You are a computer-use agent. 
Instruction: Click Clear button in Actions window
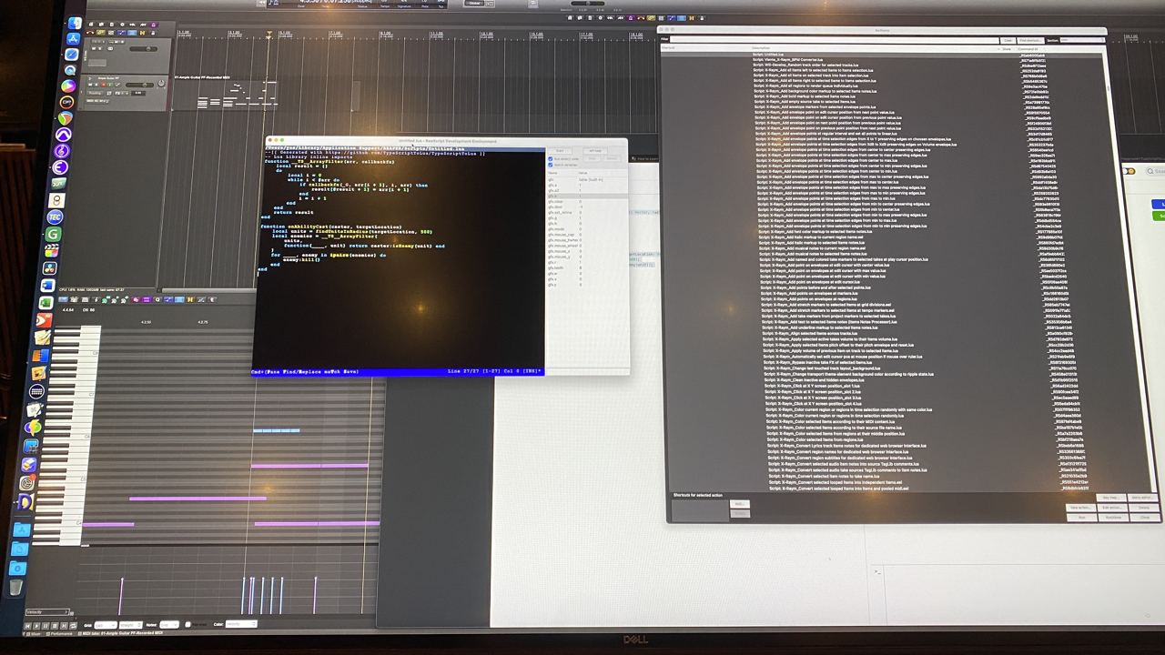tap(1008, 40)
